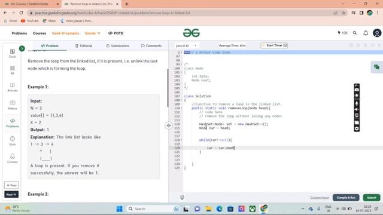This screenshot has width=383, height=215.
Task: Toggle editor theme with lightbulb icon
Action: (x=182, y=198)
